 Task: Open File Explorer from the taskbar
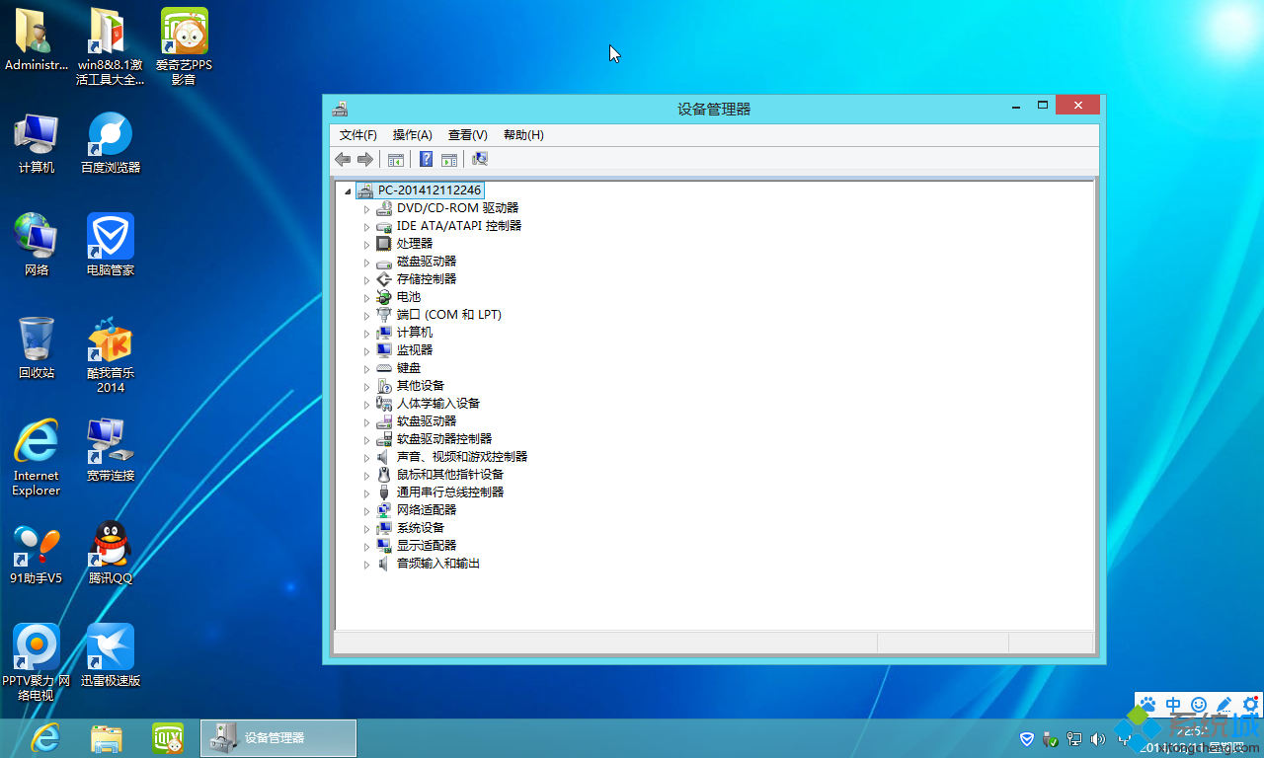click(x=107, y=738)
